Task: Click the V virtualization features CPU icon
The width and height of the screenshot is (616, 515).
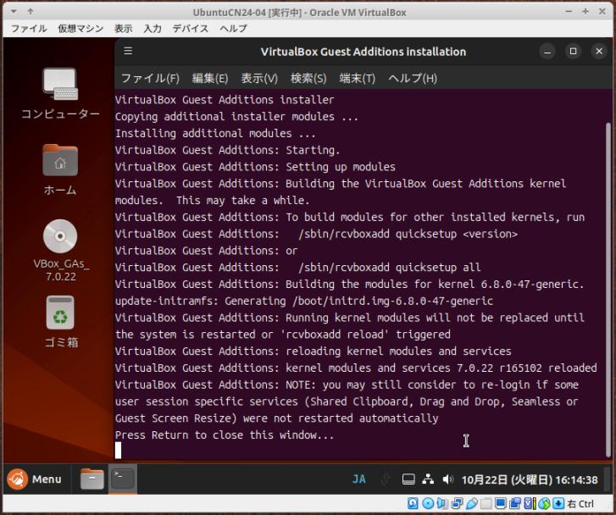Action: tap(530, 503)
